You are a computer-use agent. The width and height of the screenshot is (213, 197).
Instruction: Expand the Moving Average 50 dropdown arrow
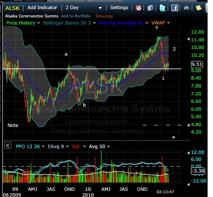tap(147, 23)
